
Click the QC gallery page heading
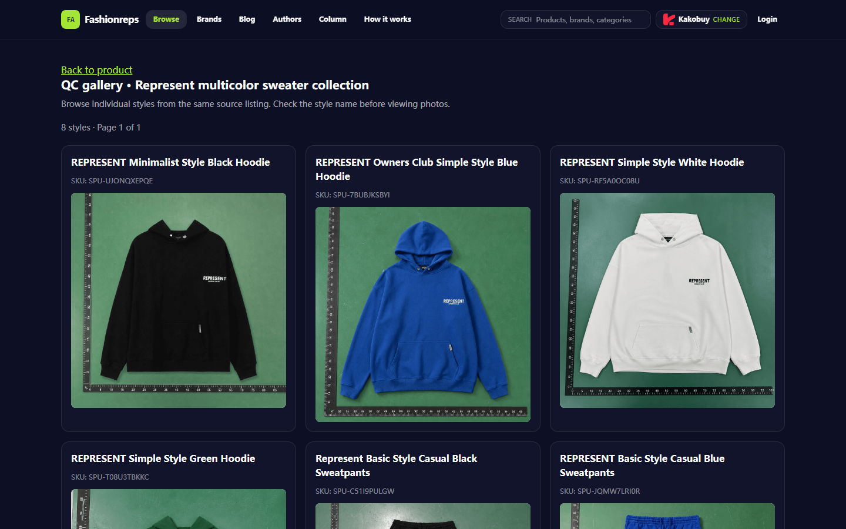point(215,85)
